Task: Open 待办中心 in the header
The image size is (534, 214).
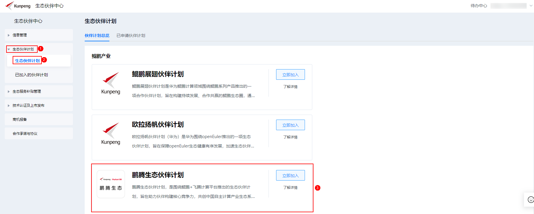Action: point(479,6)
